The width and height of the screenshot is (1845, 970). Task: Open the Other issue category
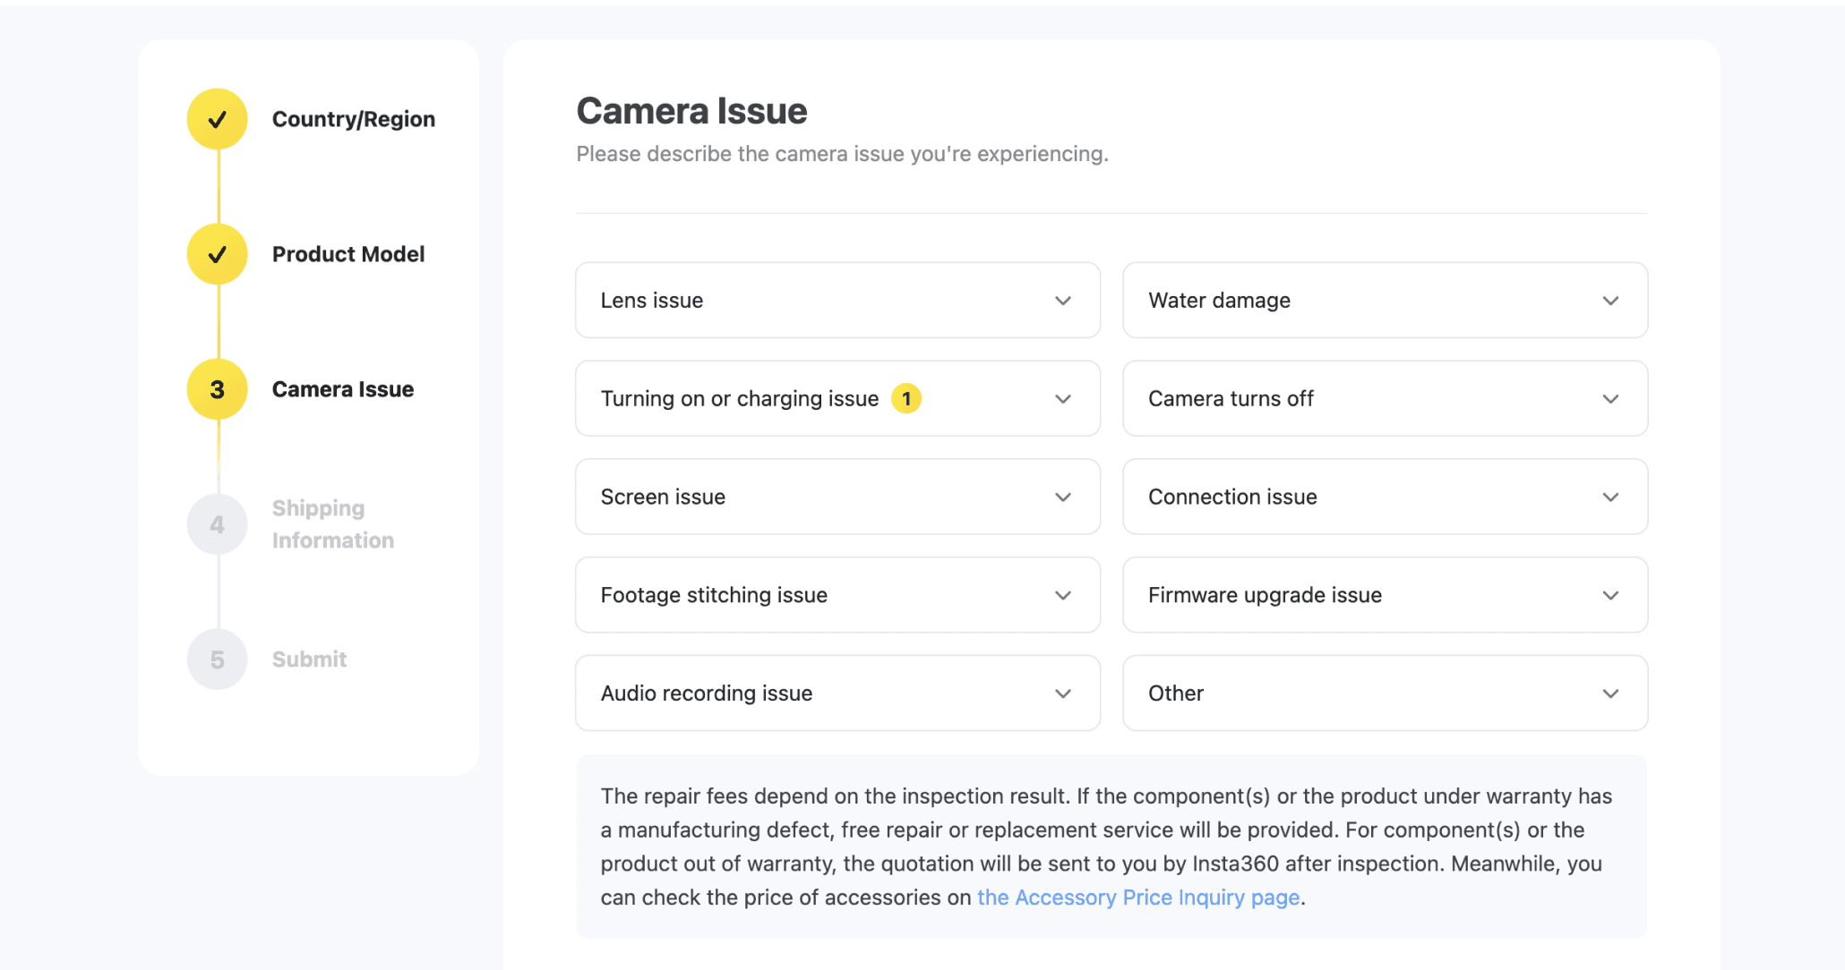1385,693
